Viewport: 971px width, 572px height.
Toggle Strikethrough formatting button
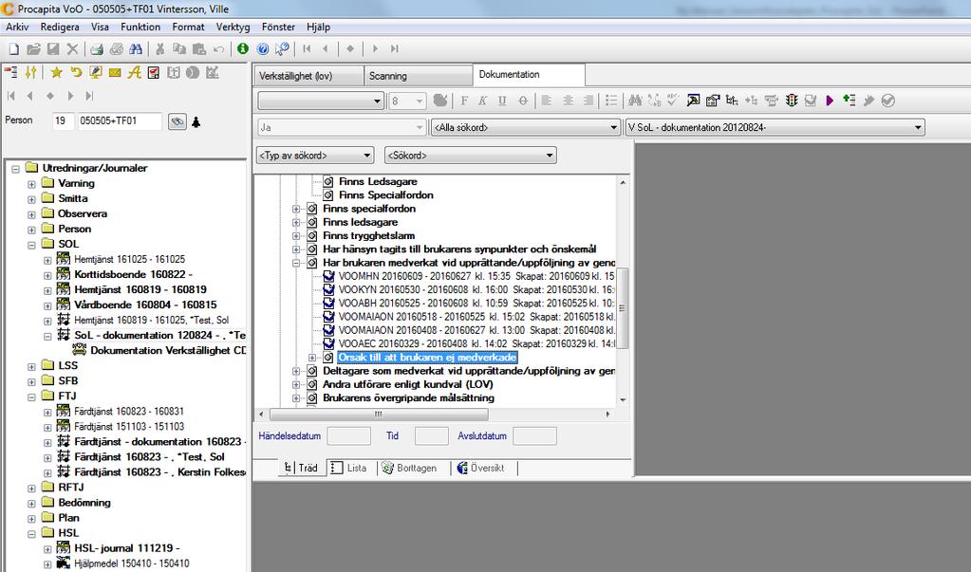[523, 101]
